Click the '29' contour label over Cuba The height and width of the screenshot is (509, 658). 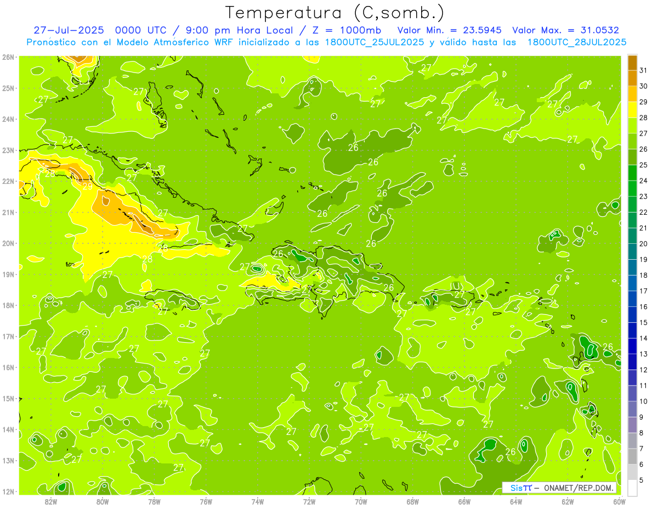(88, 186)
